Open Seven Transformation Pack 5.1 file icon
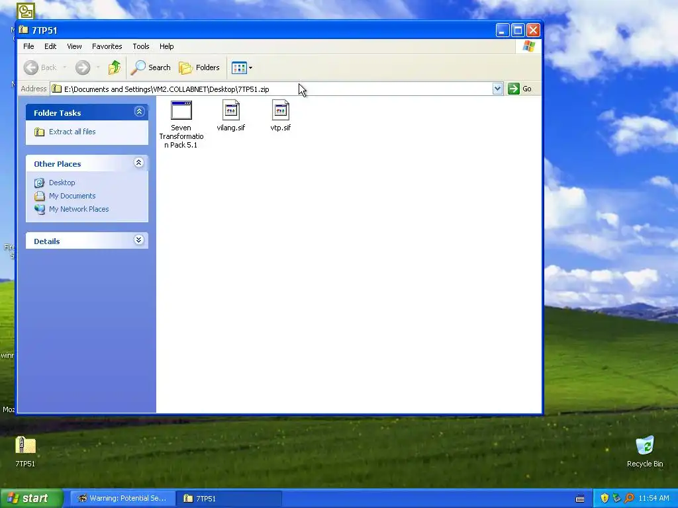The width and height of the screenshot is (678, 508). tap(181, 110)
